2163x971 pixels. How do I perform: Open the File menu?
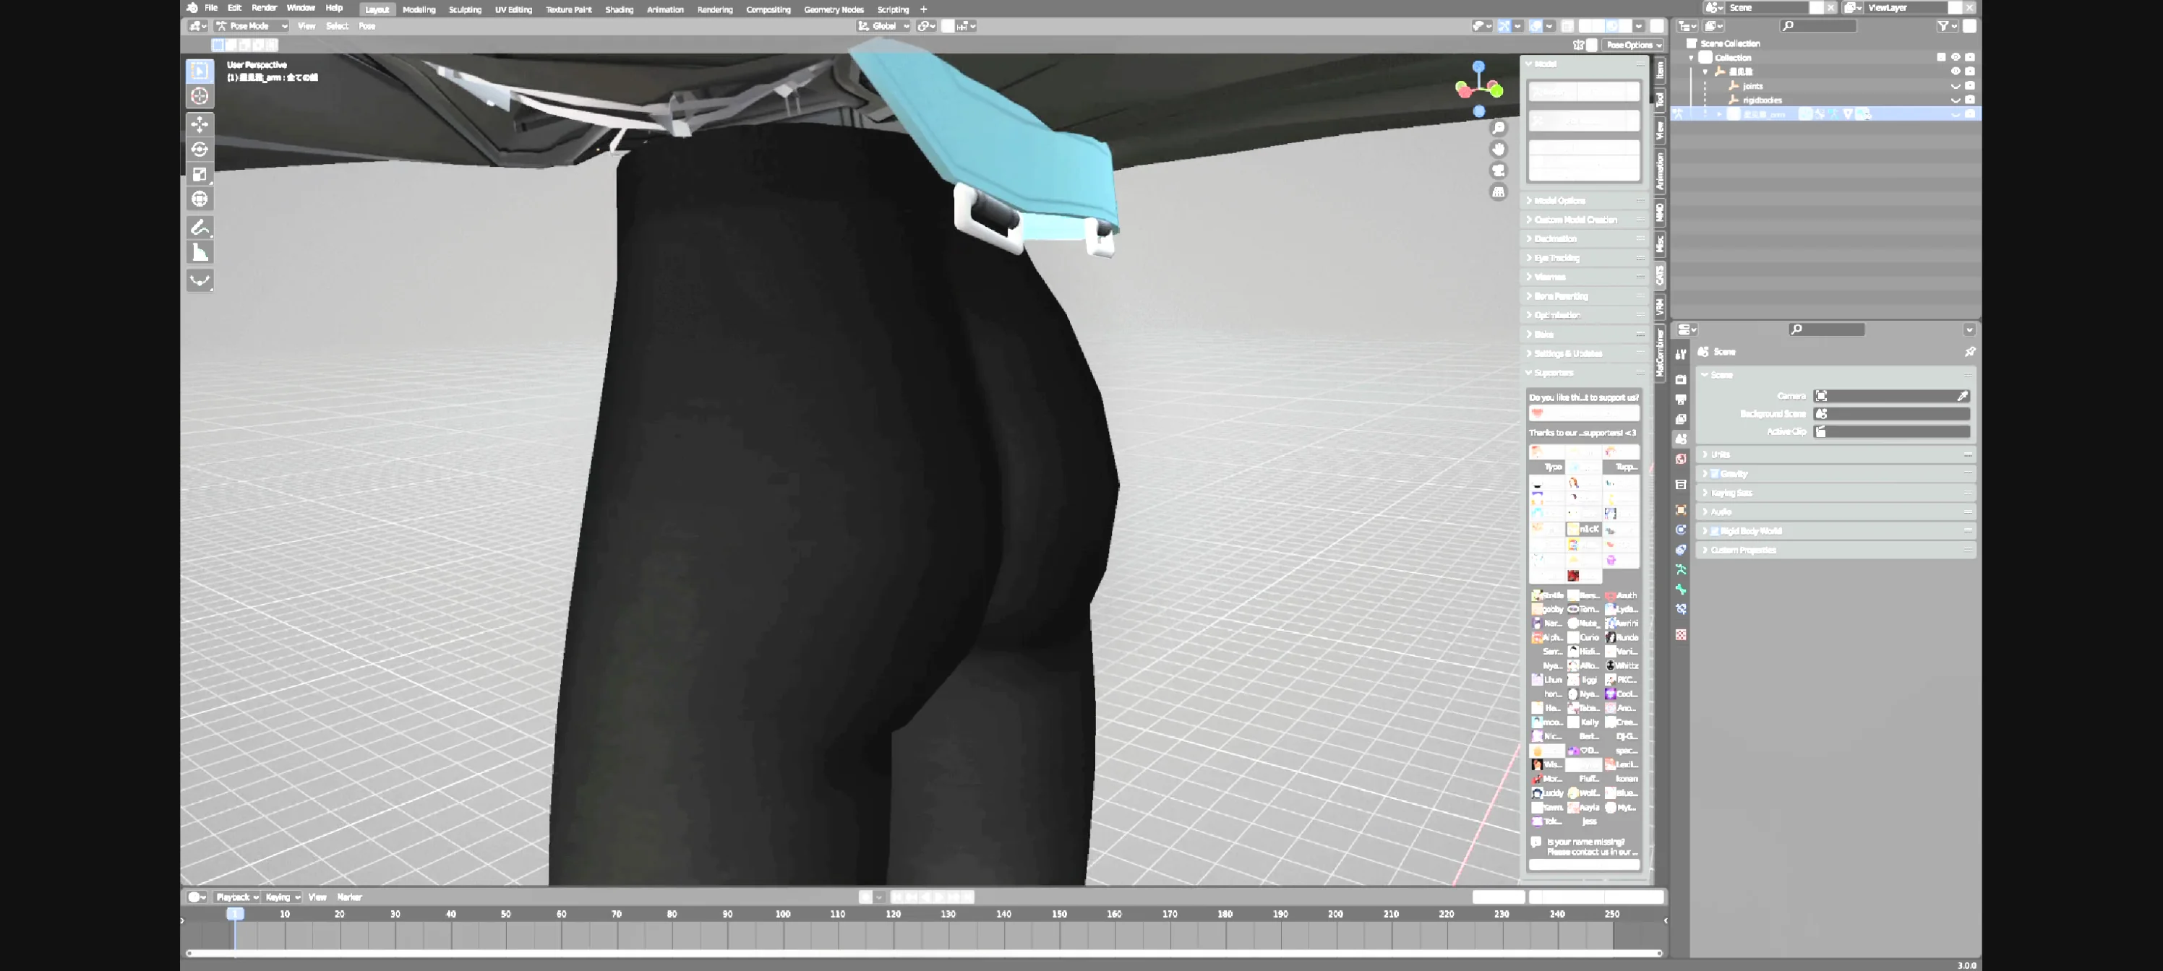click(211, 7)
